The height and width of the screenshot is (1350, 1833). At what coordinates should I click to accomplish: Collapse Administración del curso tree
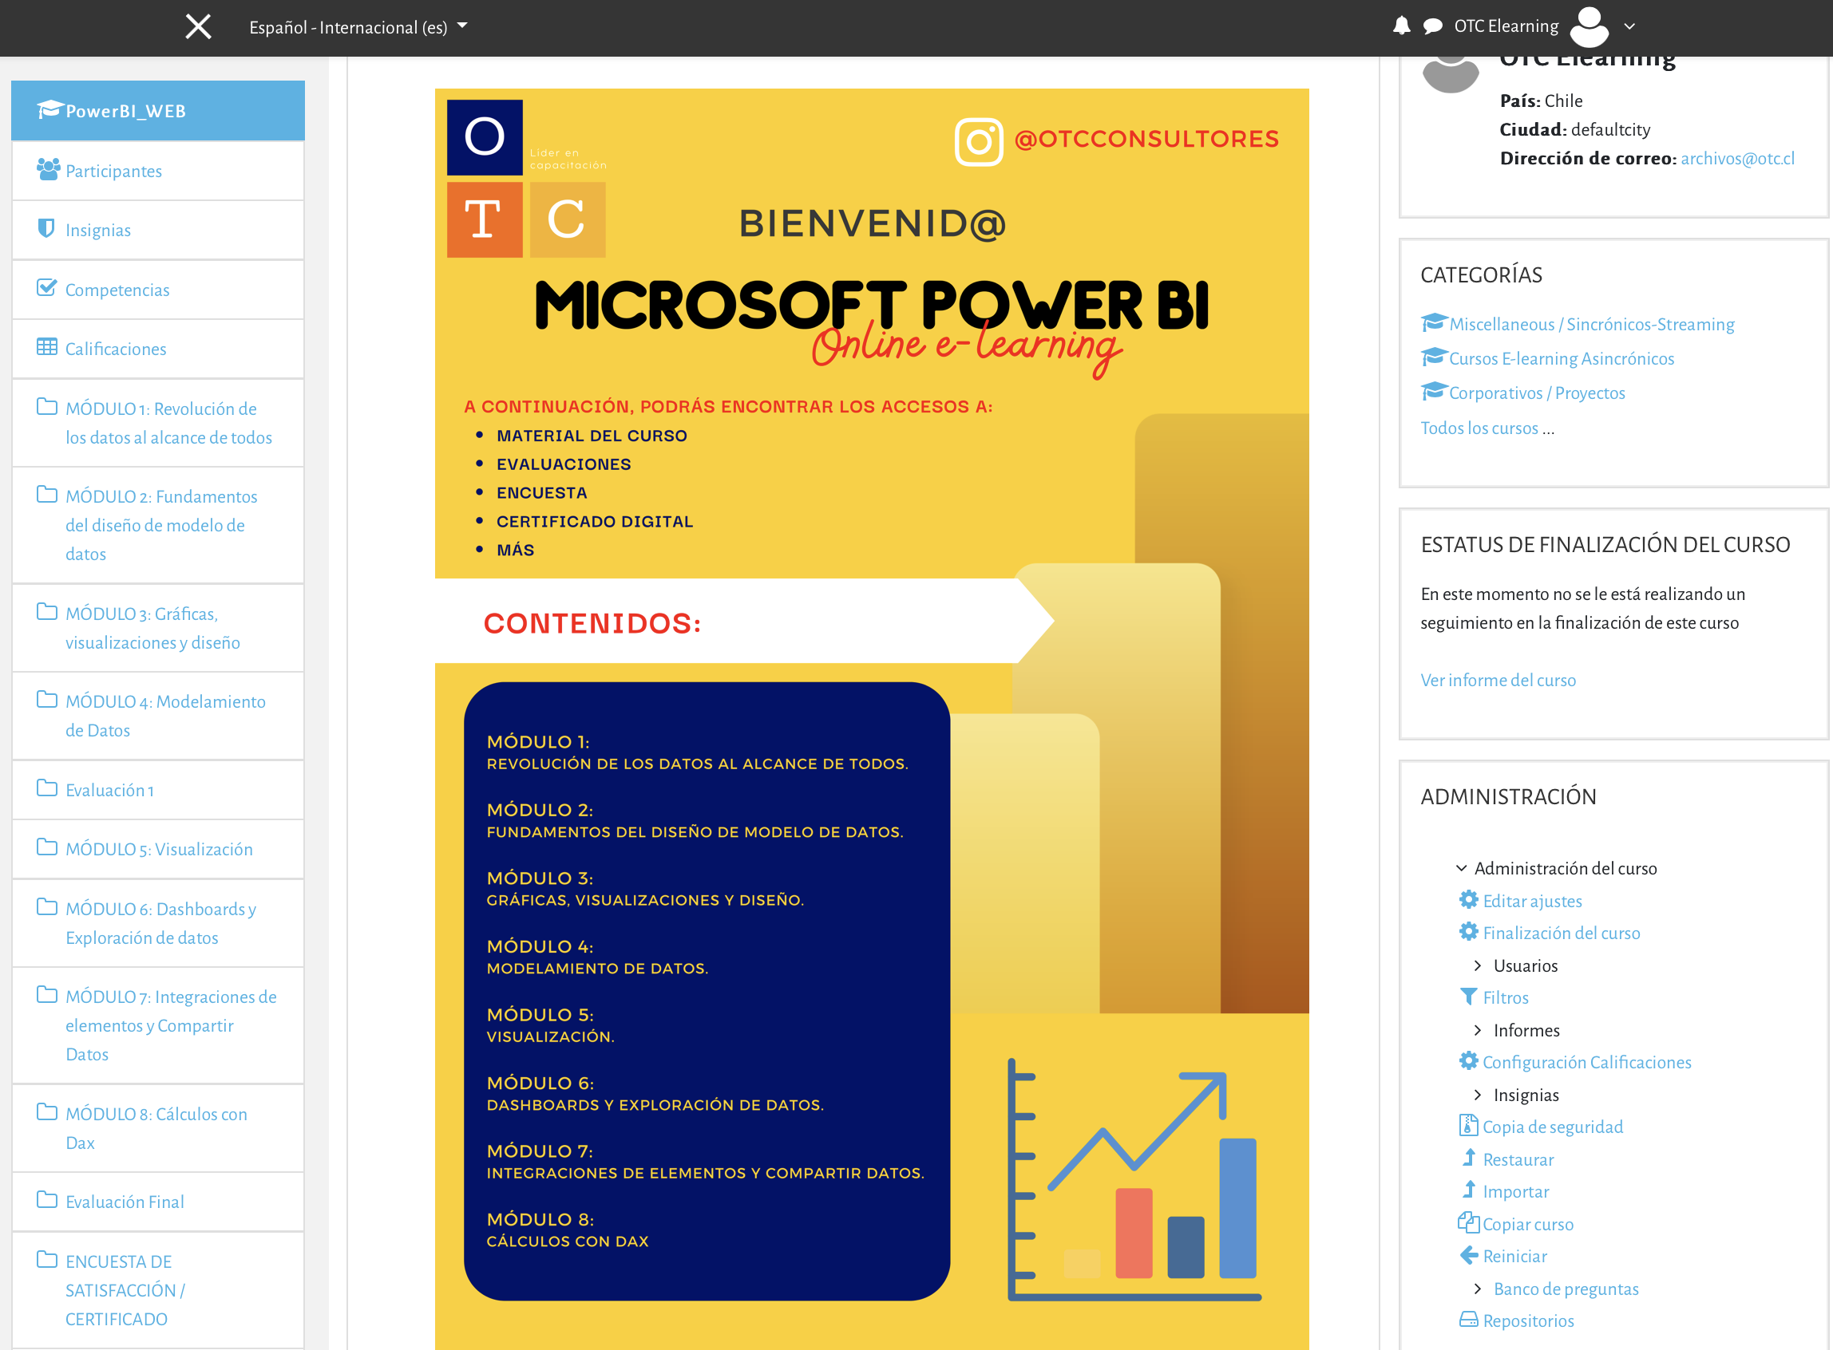(1461, 868)
